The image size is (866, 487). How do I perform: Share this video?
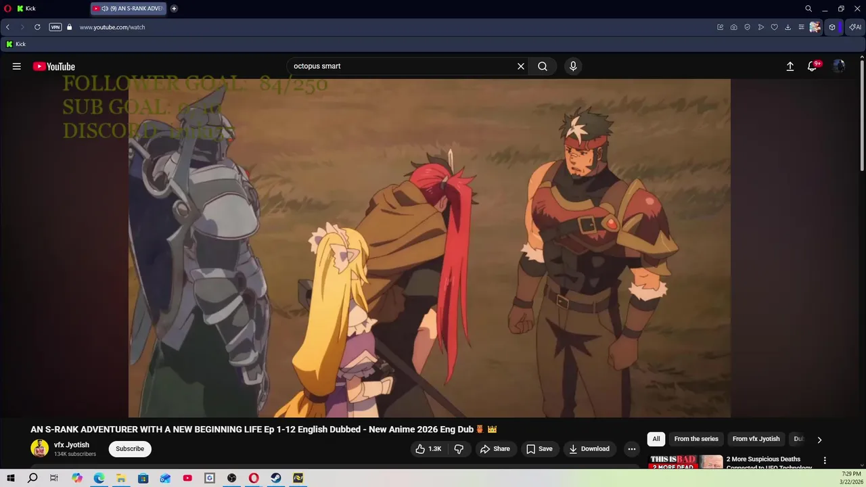(495, 449)
